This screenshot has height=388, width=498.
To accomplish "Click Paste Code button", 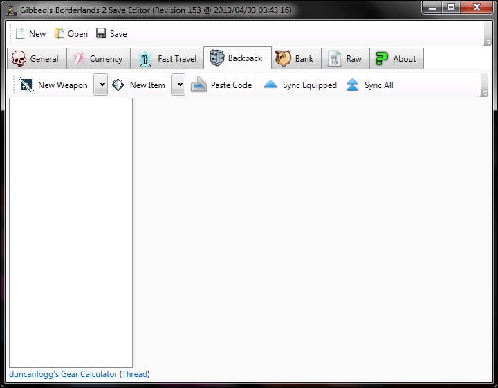I will pos(221,85).
